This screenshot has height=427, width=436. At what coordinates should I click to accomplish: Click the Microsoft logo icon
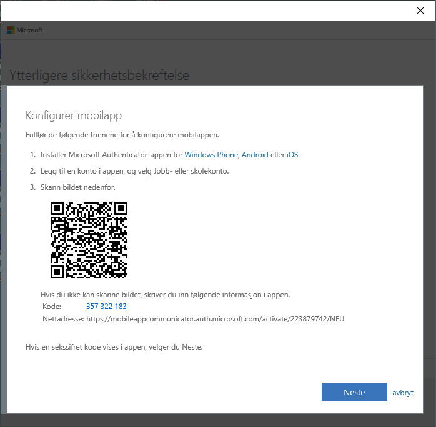[11, 30]
